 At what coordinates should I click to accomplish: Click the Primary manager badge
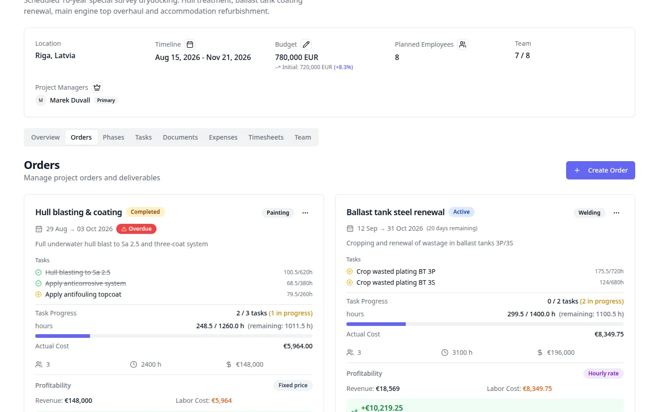[106, 100]
